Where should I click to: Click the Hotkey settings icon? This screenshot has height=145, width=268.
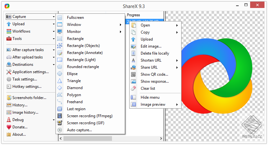(x=9, y=87)
